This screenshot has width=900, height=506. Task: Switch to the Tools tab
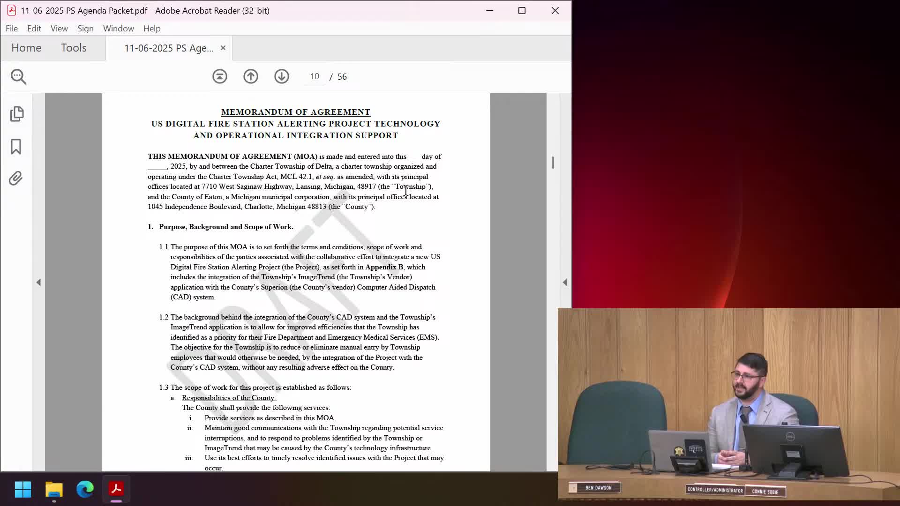pos(74,47)
